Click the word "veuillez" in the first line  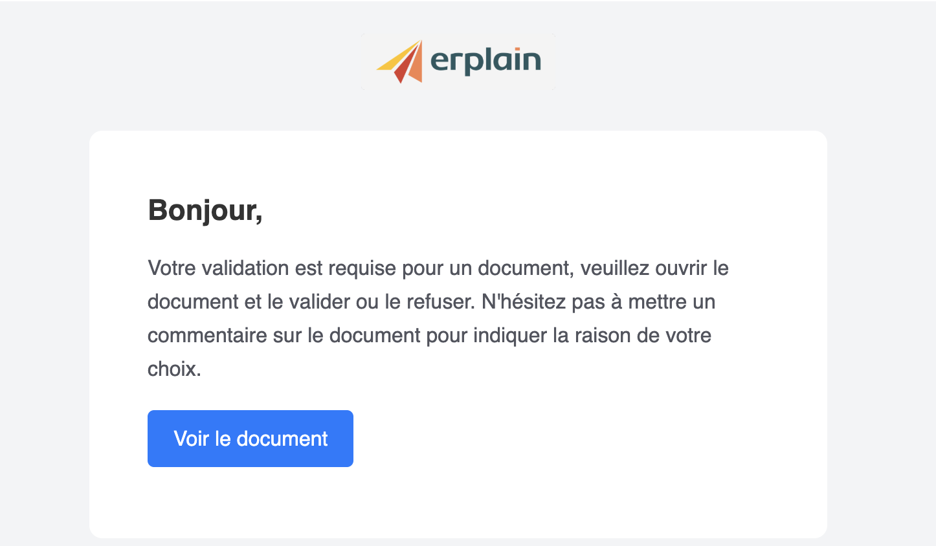(x=614, y=268)
